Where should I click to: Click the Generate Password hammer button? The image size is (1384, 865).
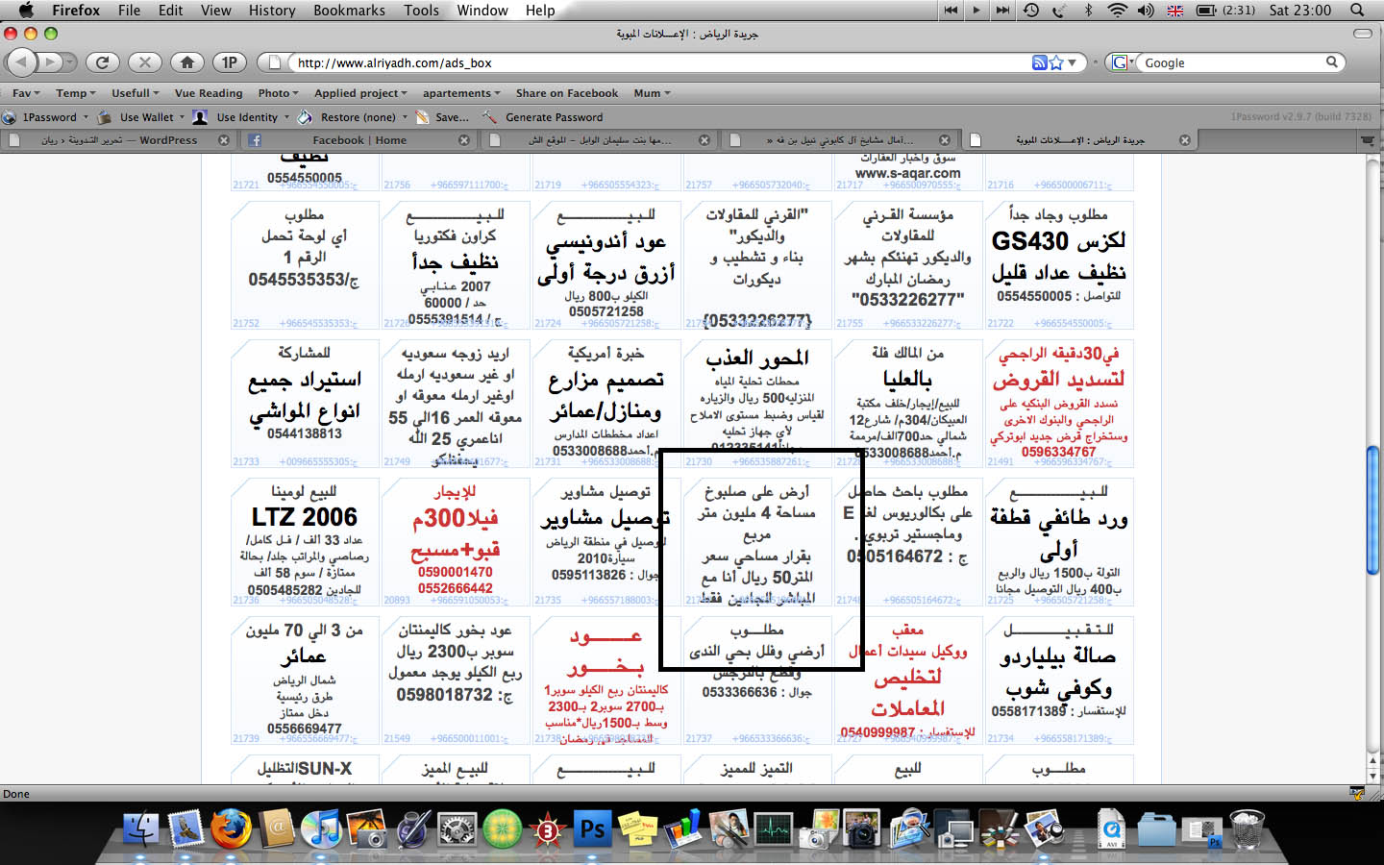pyautogui.click(x=543, y=117)
